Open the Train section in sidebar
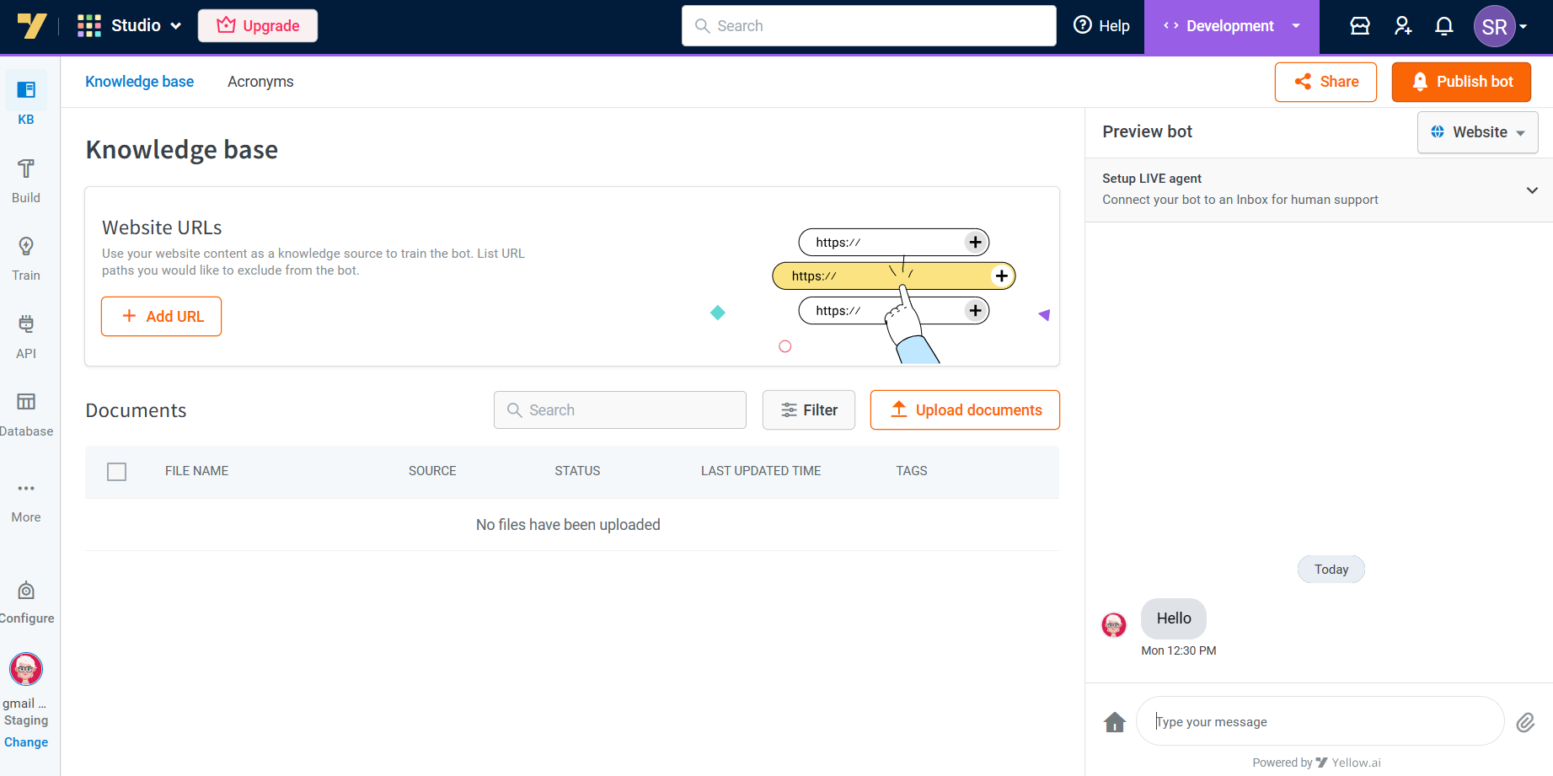Screen dimensions: 1553x776 (x=26, y=258)
